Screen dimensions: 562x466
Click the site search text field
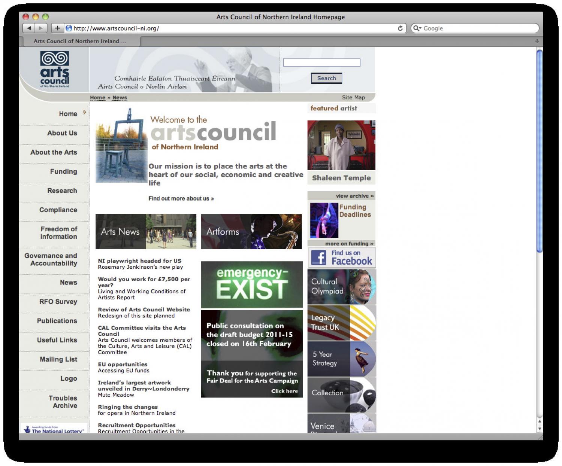pyautogui.click(x=321, y=63)
